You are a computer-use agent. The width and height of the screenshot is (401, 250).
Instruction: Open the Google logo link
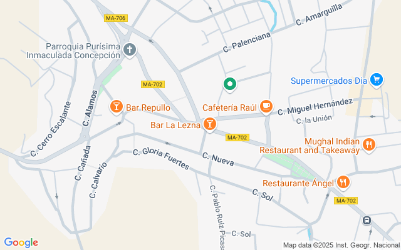(21, 242)
